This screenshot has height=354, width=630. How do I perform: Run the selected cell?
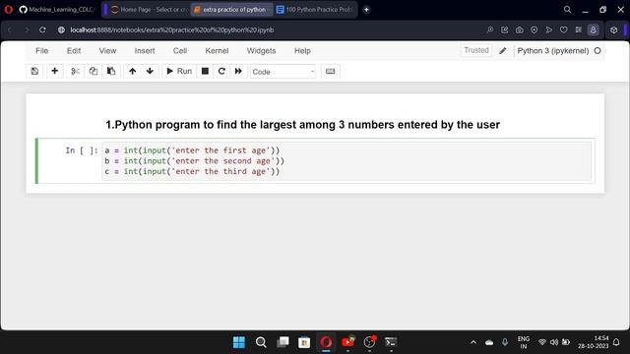(179, 71)
